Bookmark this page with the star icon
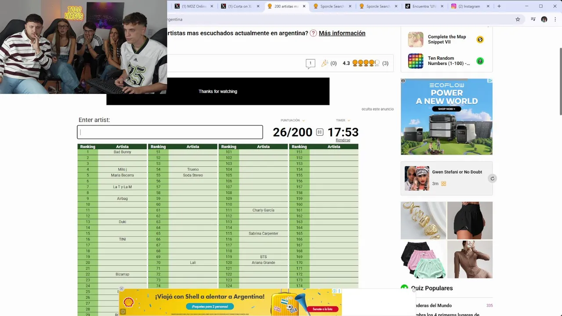 tap(518, 19)
